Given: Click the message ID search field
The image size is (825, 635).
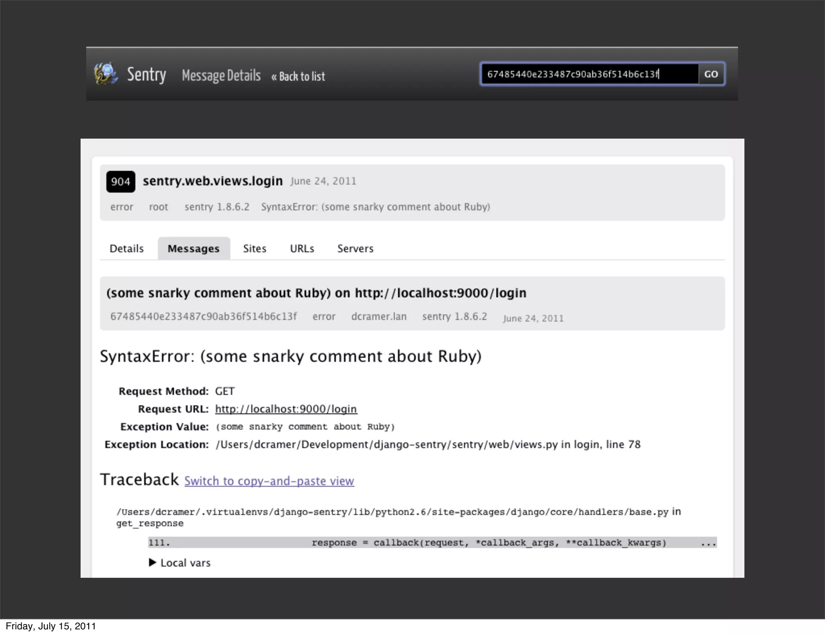Looking at the screenshot, I should pos(589,74).
